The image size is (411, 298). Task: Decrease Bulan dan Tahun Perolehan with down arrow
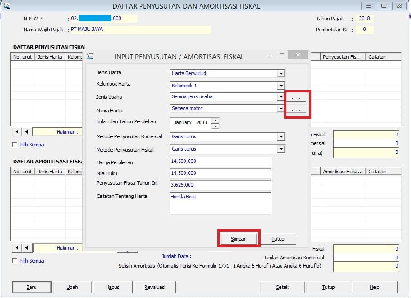215,126
